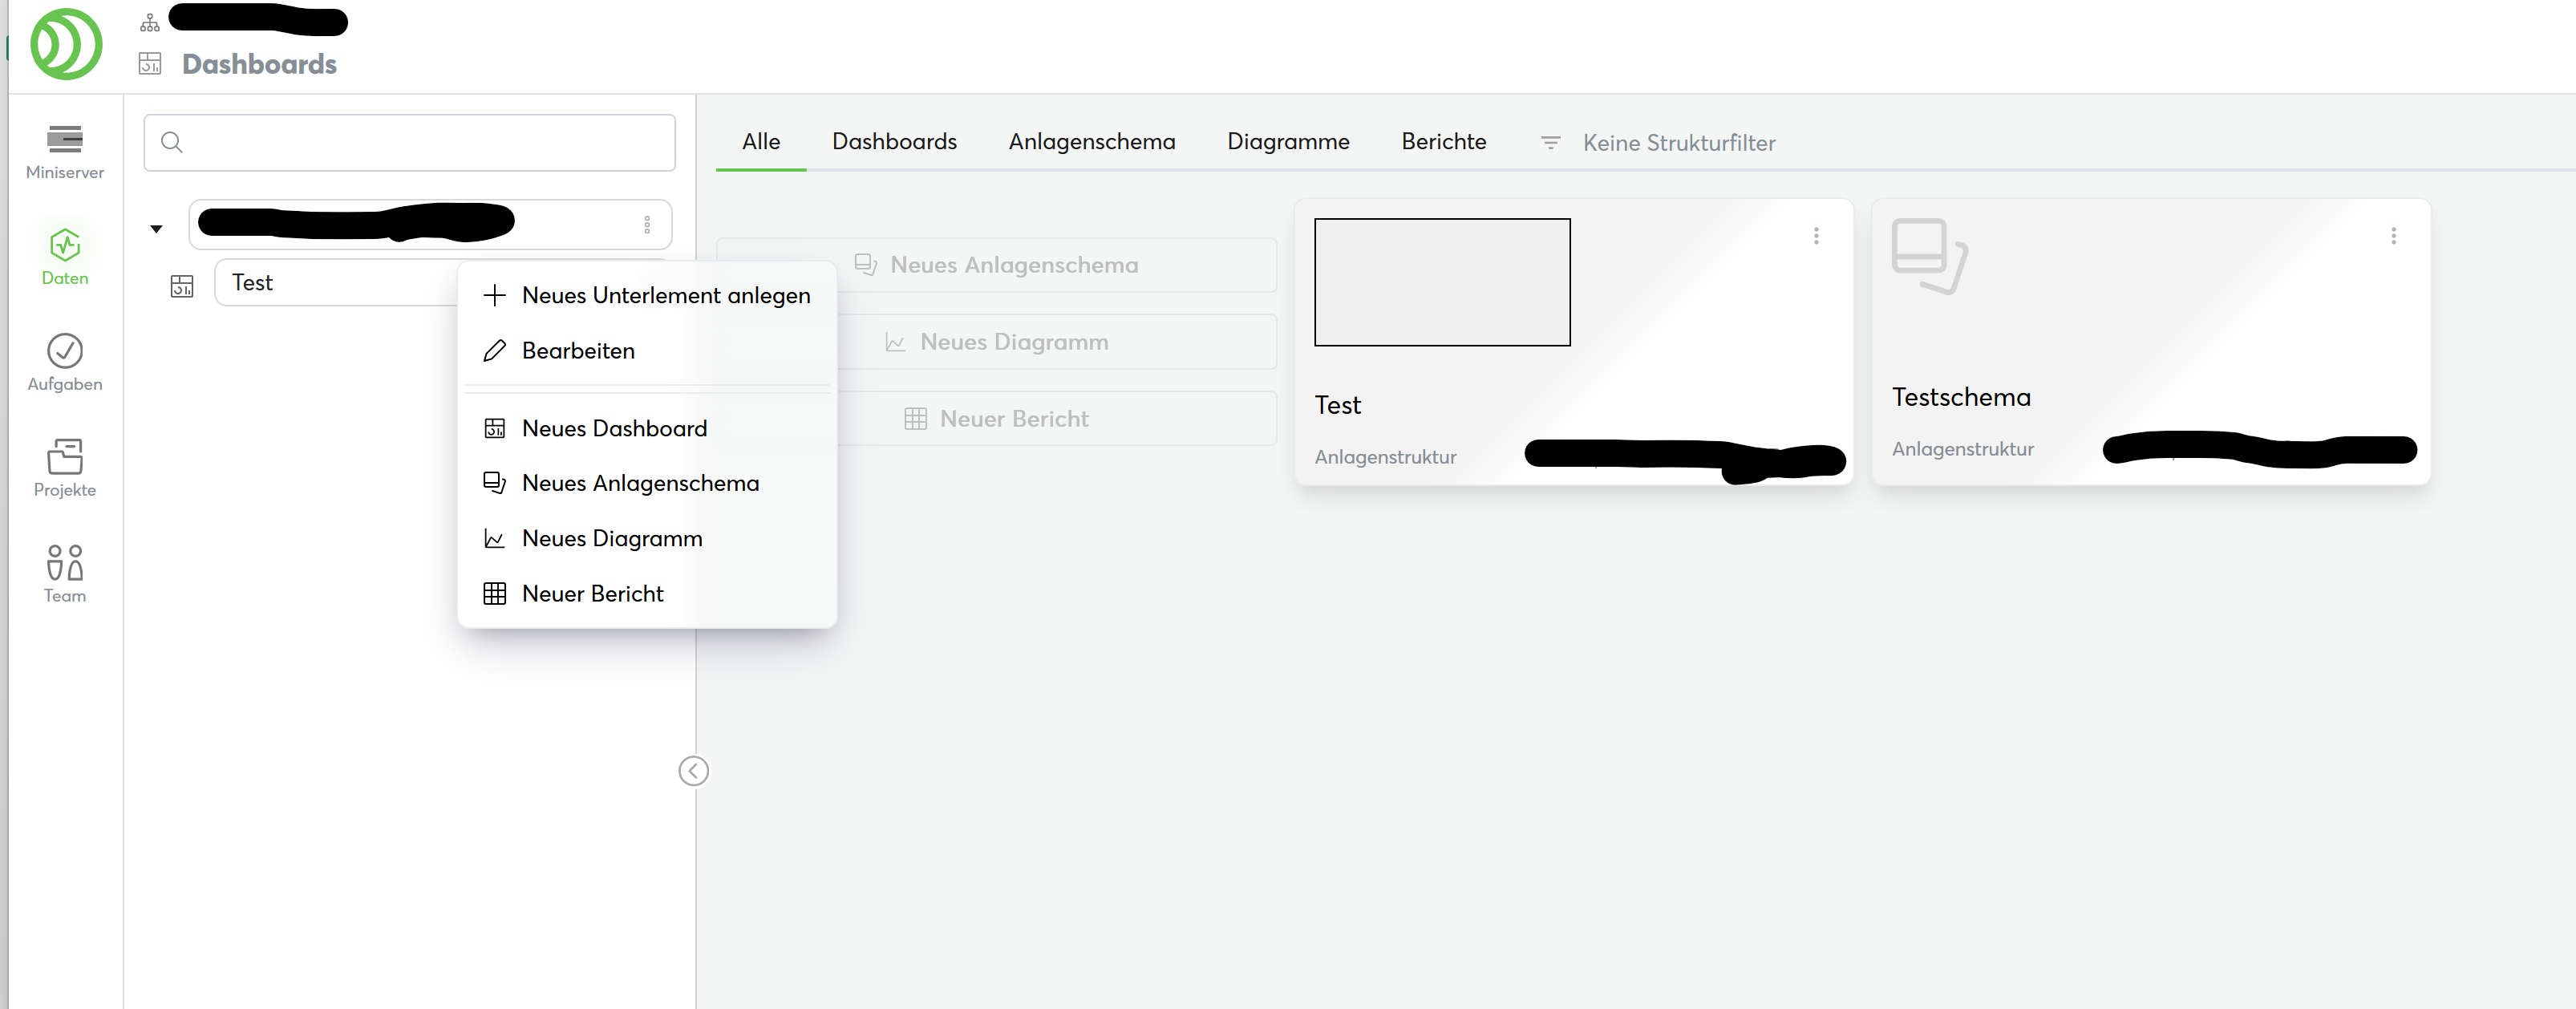Click the Test dashboard thumbnail
The width and height of the screenshot is (2576, 1009).
[x=1441, y=282]
